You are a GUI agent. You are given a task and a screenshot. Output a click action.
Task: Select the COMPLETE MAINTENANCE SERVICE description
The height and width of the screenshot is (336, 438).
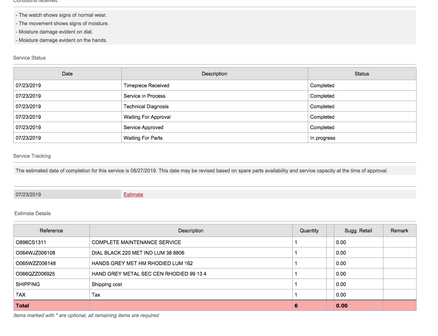pyautogui.click(x=136, y=242)
